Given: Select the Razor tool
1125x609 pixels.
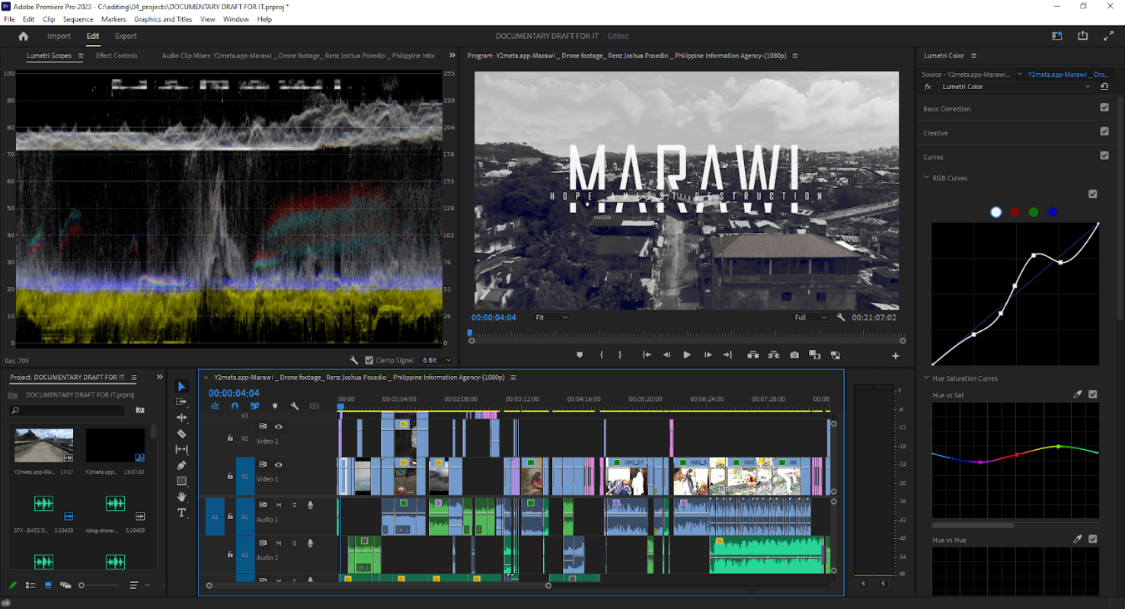Looking at the screenshot, I should pos(181,434).
